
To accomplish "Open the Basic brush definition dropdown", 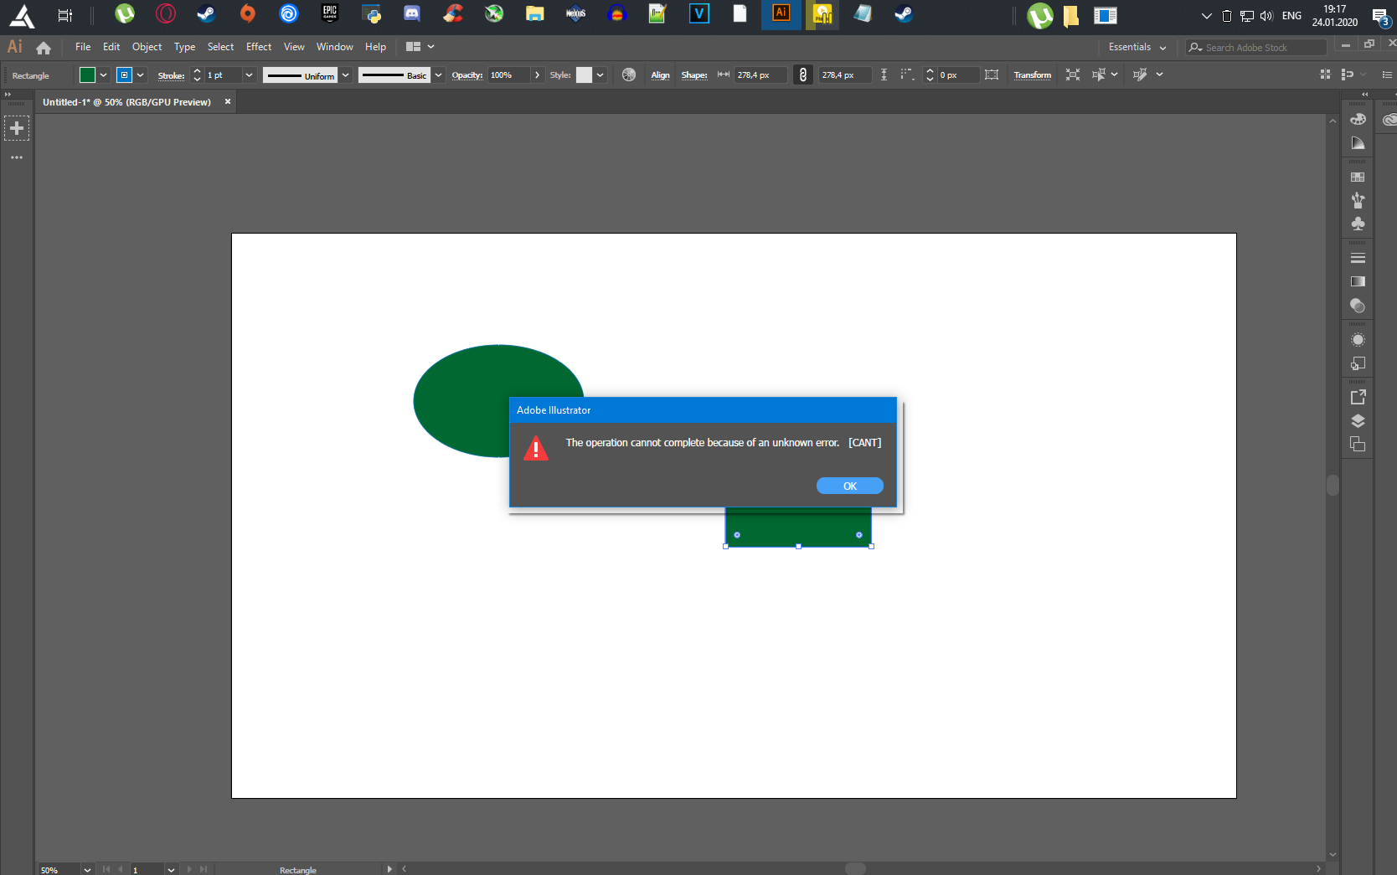I will pos(438,75).
